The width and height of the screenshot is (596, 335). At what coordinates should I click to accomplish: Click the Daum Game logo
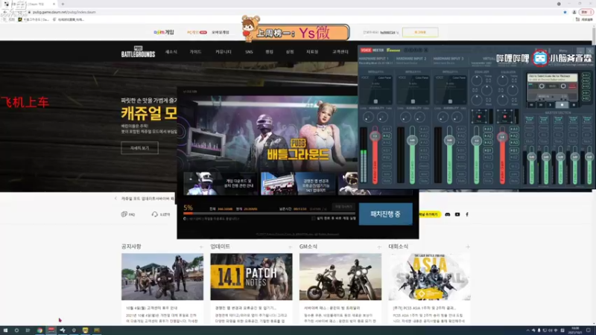[x=164, y=32]
